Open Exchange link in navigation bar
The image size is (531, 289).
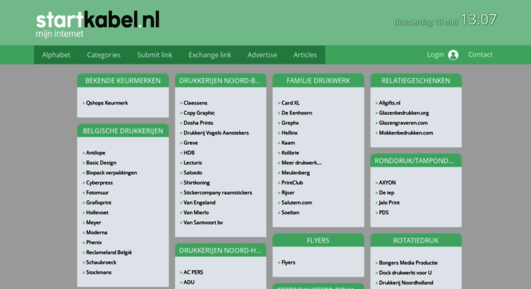210,55
